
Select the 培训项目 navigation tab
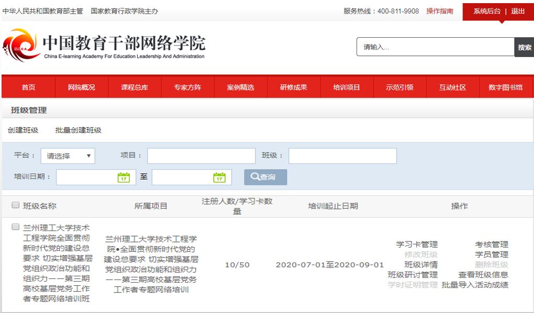[x=347, y=87]
